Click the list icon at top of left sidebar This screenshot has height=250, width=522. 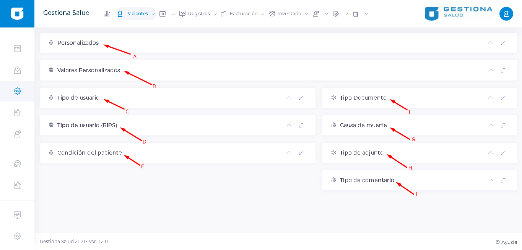pyautogui.click(x=17, y=49)
